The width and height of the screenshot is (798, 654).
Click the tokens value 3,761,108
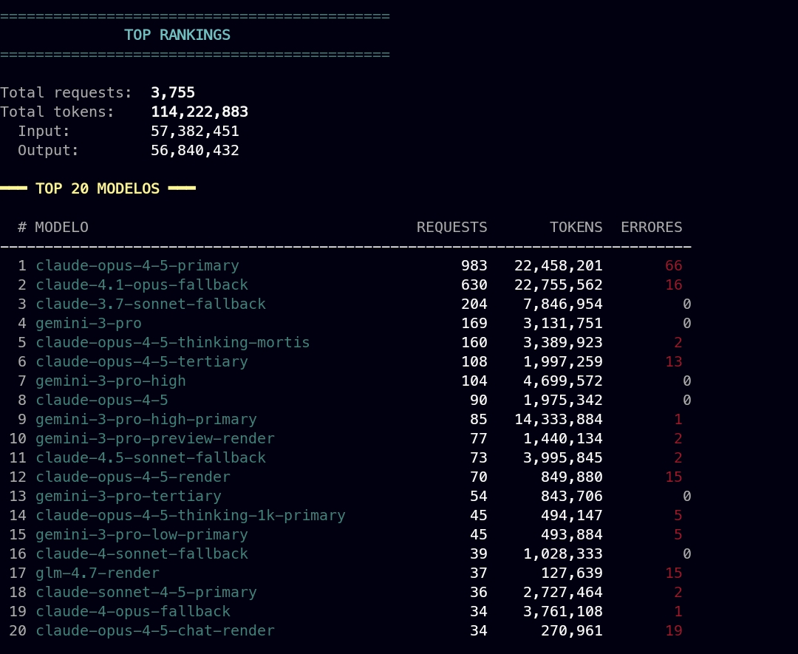point(563,612)
